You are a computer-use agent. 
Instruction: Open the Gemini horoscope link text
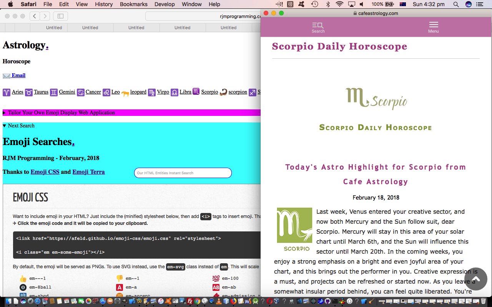click(x=67, y=92)
